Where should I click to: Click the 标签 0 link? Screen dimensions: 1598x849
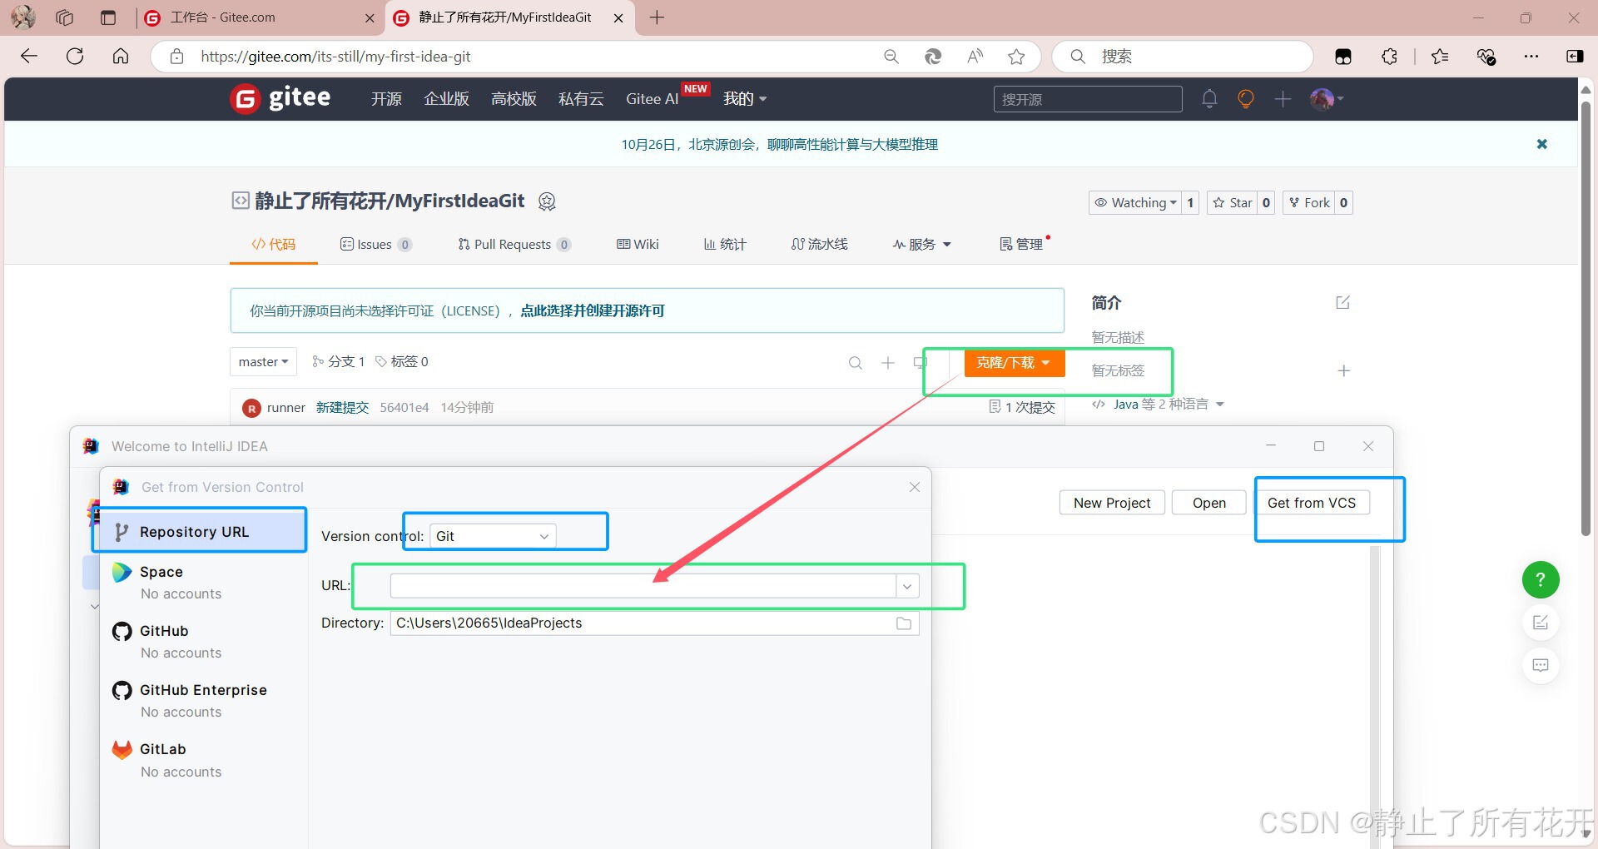point(402,361)
